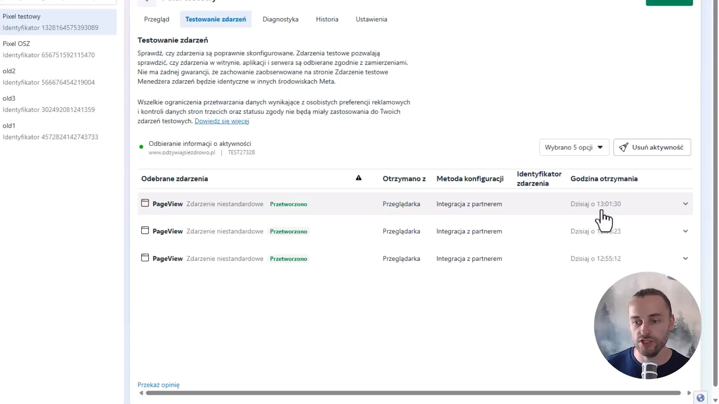Click the horizontal scrollbar track
719x404 pixels.
(x=413, y=393)
